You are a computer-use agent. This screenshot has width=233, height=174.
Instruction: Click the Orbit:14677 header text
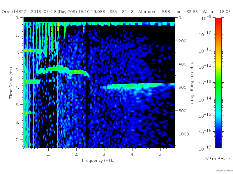coord(14,12)
